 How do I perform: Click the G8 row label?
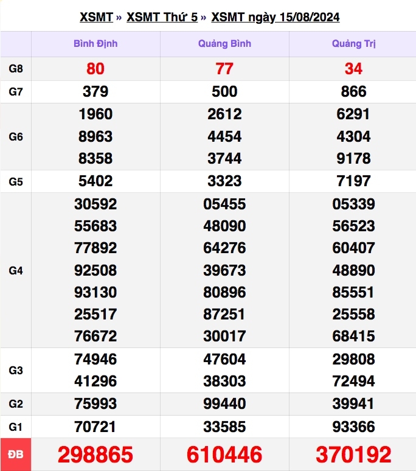[x=16, y=69]
